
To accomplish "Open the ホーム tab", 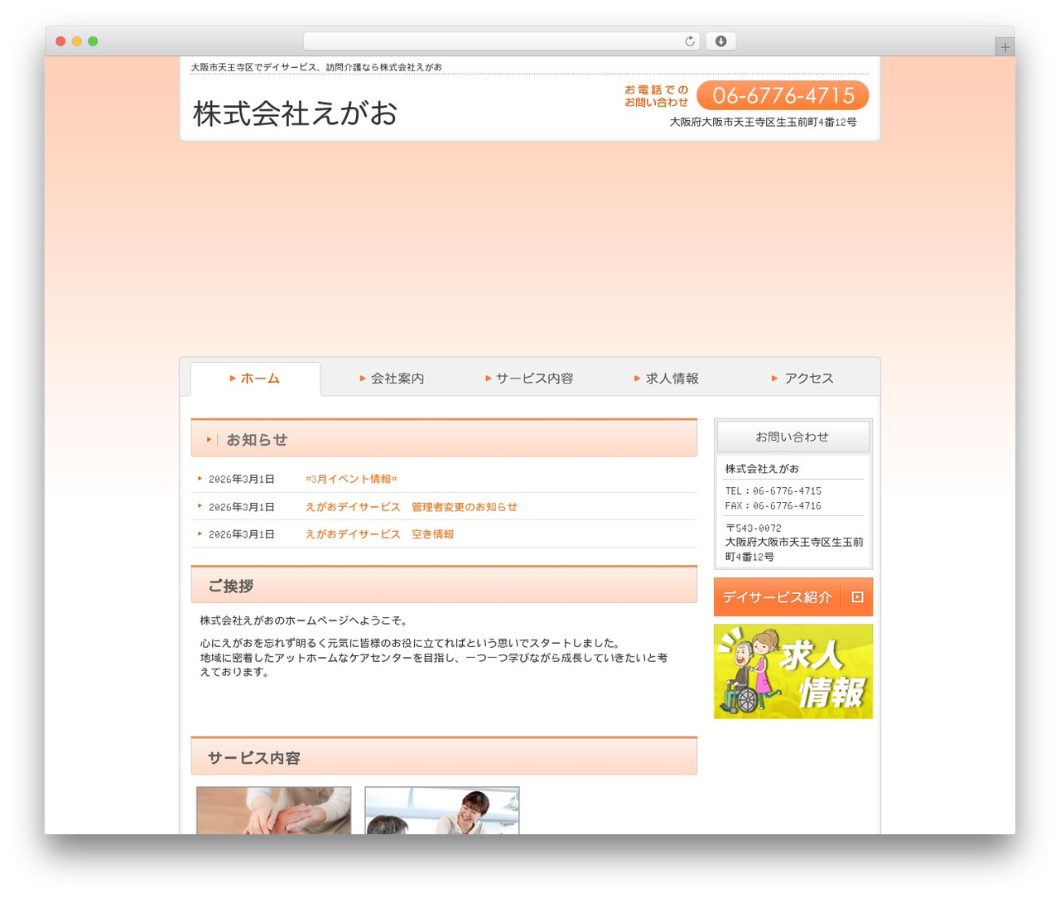I will coord(255,379).
